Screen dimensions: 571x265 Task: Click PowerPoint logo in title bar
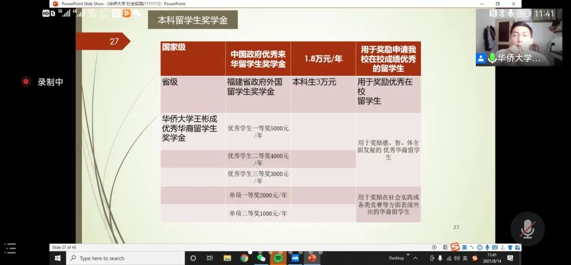[56, 4]
